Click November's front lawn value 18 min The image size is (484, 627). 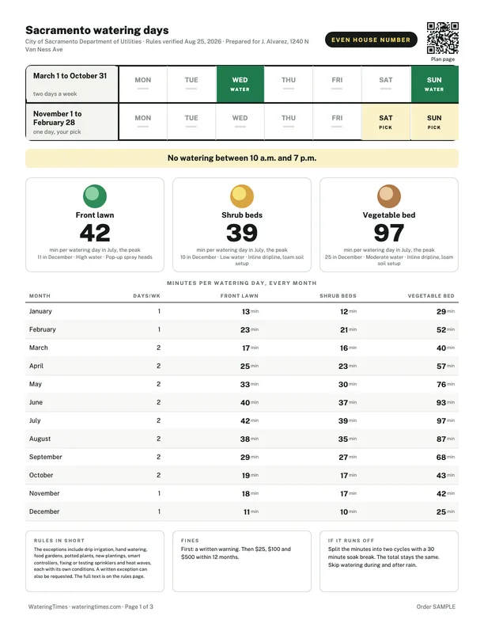click(250, 494)
